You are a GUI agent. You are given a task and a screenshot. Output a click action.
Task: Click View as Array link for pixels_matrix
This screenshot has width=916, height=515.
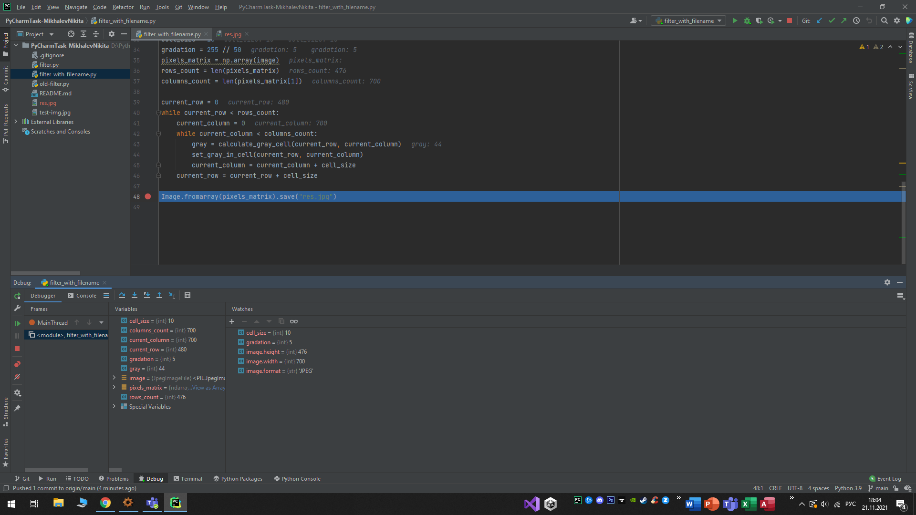[208, 388]
